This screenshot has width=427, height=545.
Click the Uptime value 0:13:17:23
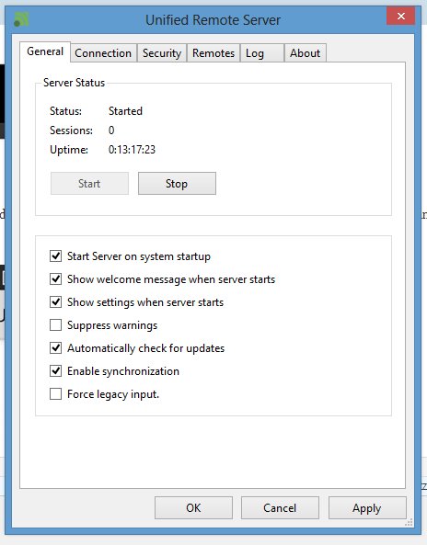132,150
